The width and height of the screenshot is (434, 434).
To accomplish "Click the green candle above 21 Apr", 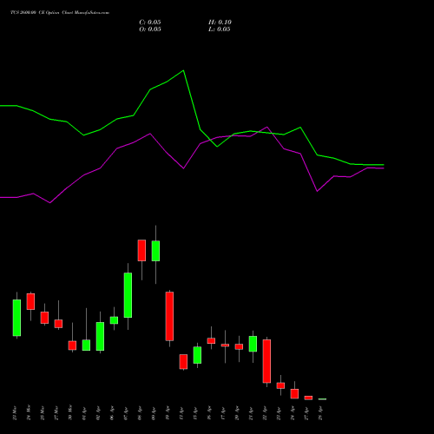I will pyautogui.click(x=253, y=344).
